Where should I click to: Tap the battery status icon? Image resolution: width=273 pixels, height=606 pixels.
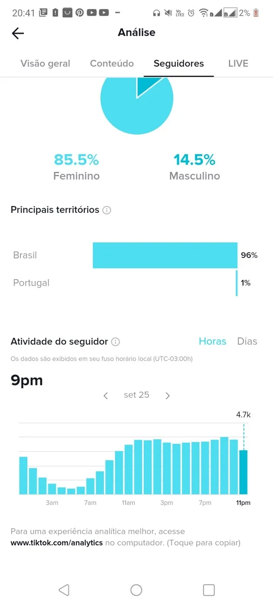[x=256, y=13]
